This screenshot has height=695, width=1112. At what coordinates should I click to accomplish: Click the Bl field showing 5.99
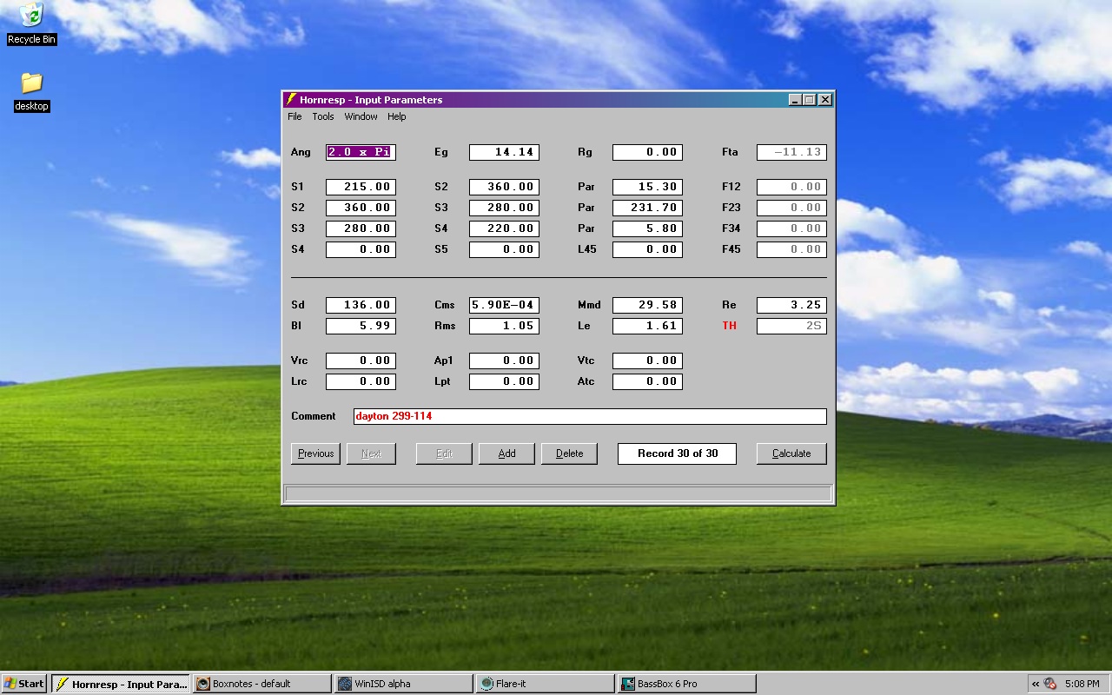tap(361, 326)
